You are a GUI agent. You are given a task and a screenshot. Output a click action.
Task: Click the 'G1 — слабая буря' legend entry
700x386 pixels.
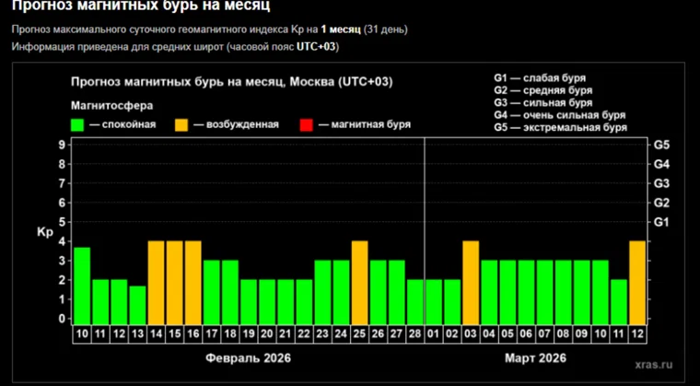point(540,78)
